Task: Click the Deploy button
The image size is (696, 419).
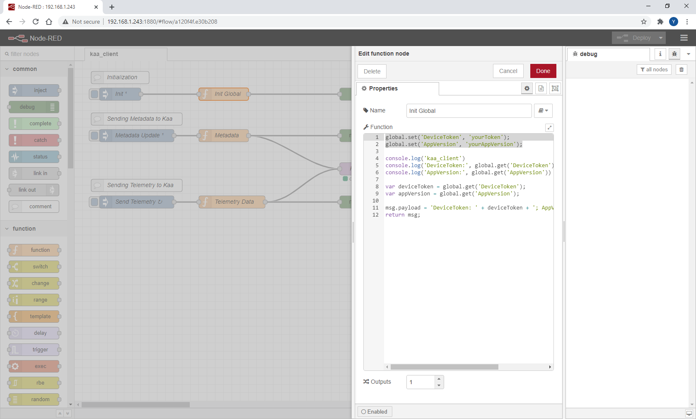Action: point(634,38)
